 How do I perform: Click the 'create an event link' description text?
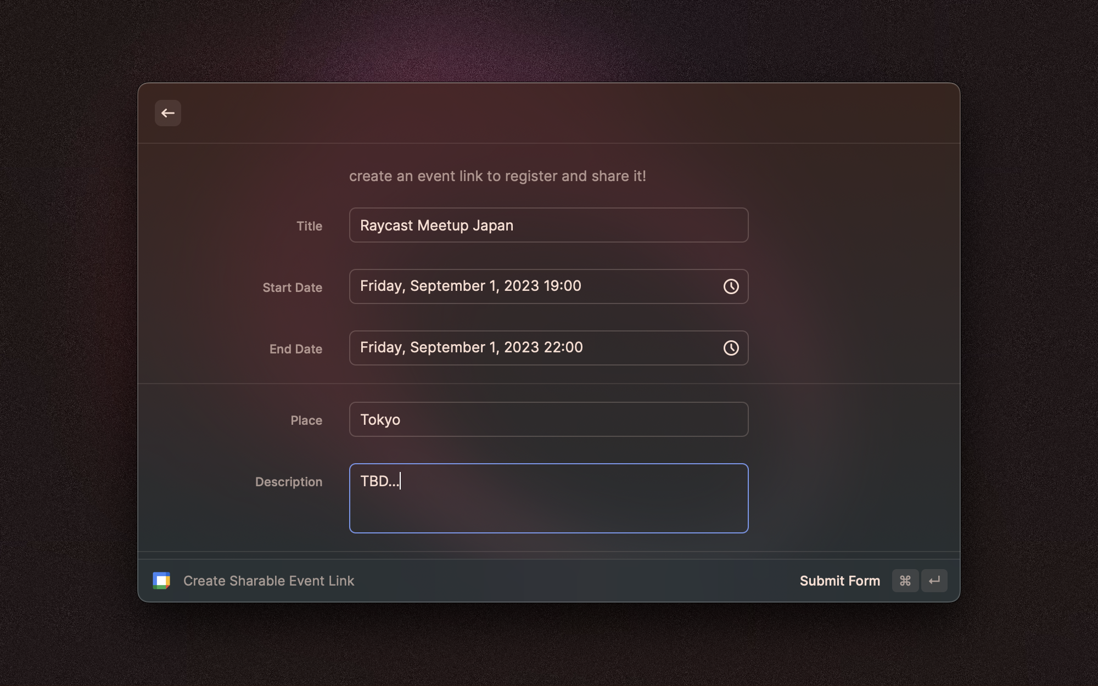[497, 176]
